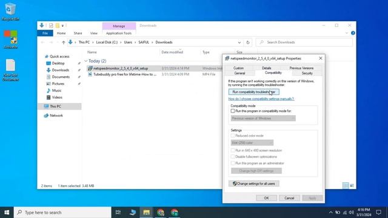
Task: Select Pictures in the sidebar
Action: pyautogui.click(x=58, y=84)
